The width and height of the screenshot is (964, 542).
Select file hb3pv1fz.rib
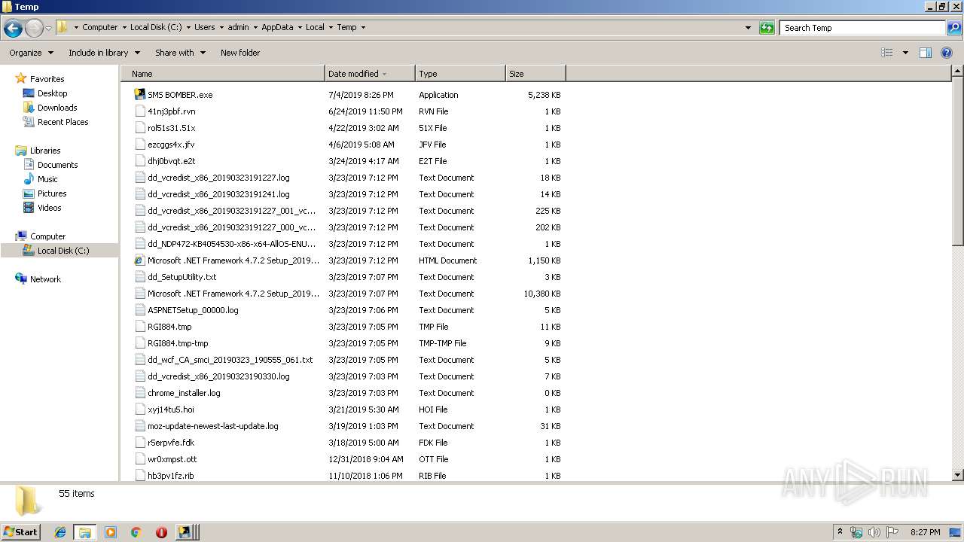click(x=170, y=476)
